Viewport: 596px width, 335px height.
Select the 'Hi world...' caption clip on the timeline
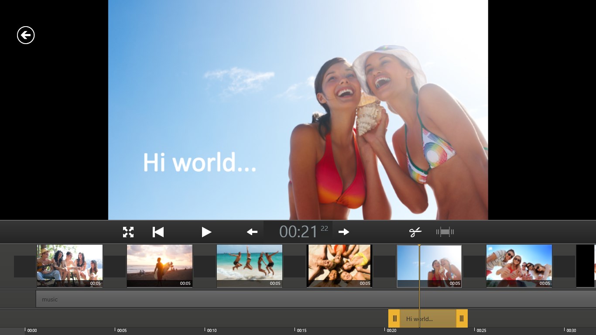tap(428, 318)
